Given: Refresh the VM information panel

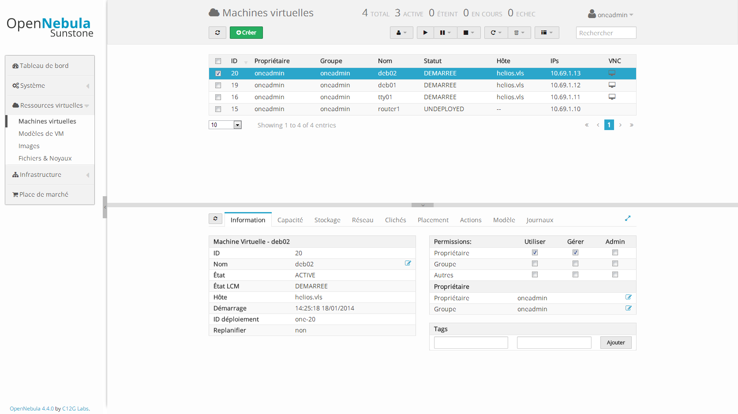Looking at the screenshot, I should 215,219.
